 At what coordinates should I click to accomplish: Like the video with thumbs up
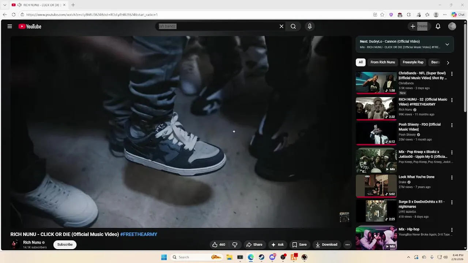point(219,245)
